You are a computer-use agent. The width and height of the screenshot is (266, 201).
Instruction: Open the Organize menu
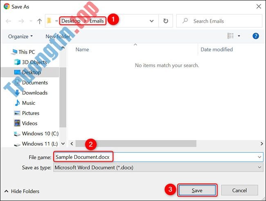[20, 36]
